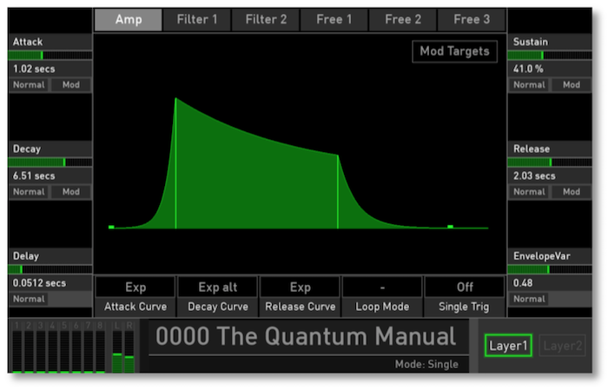This screenshot has width=608, height=390.
Task: Click the patch name The Quantum Manual
Action: [306, 338]
